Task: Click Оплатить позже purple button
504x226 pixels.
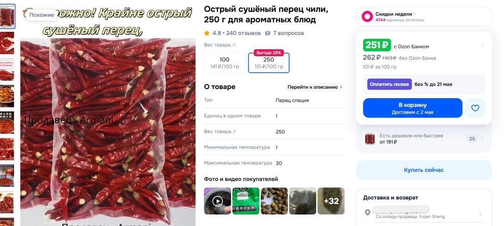Action: [390, 84]
